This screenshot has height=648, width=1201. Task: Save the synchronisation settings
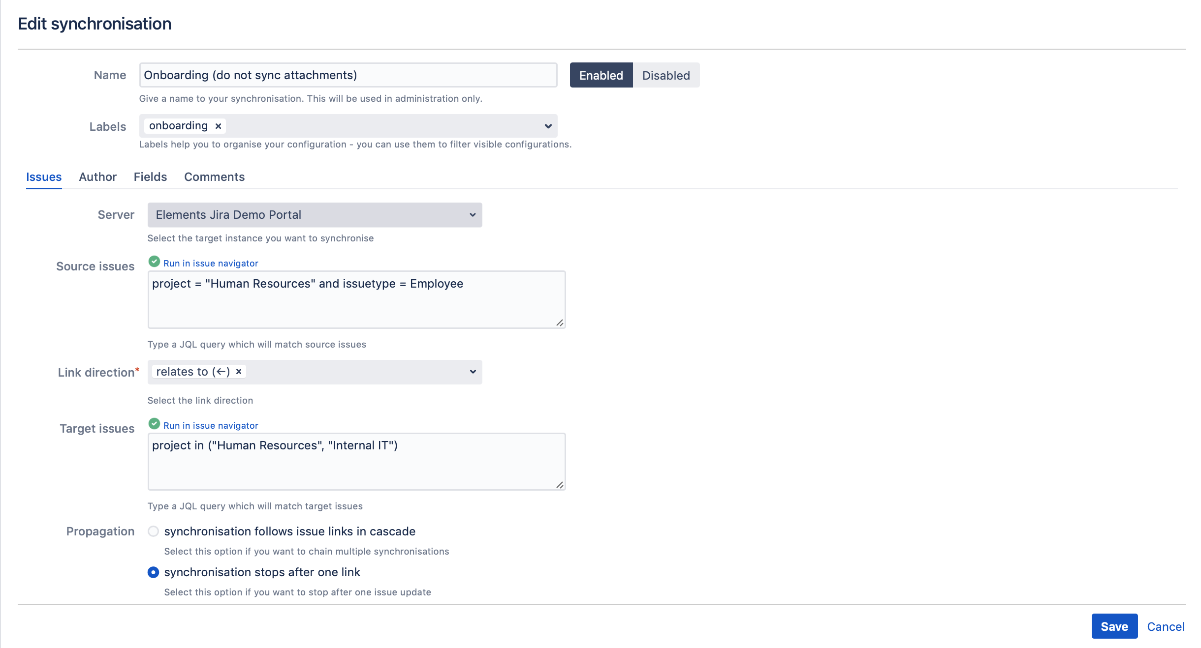1114,626
